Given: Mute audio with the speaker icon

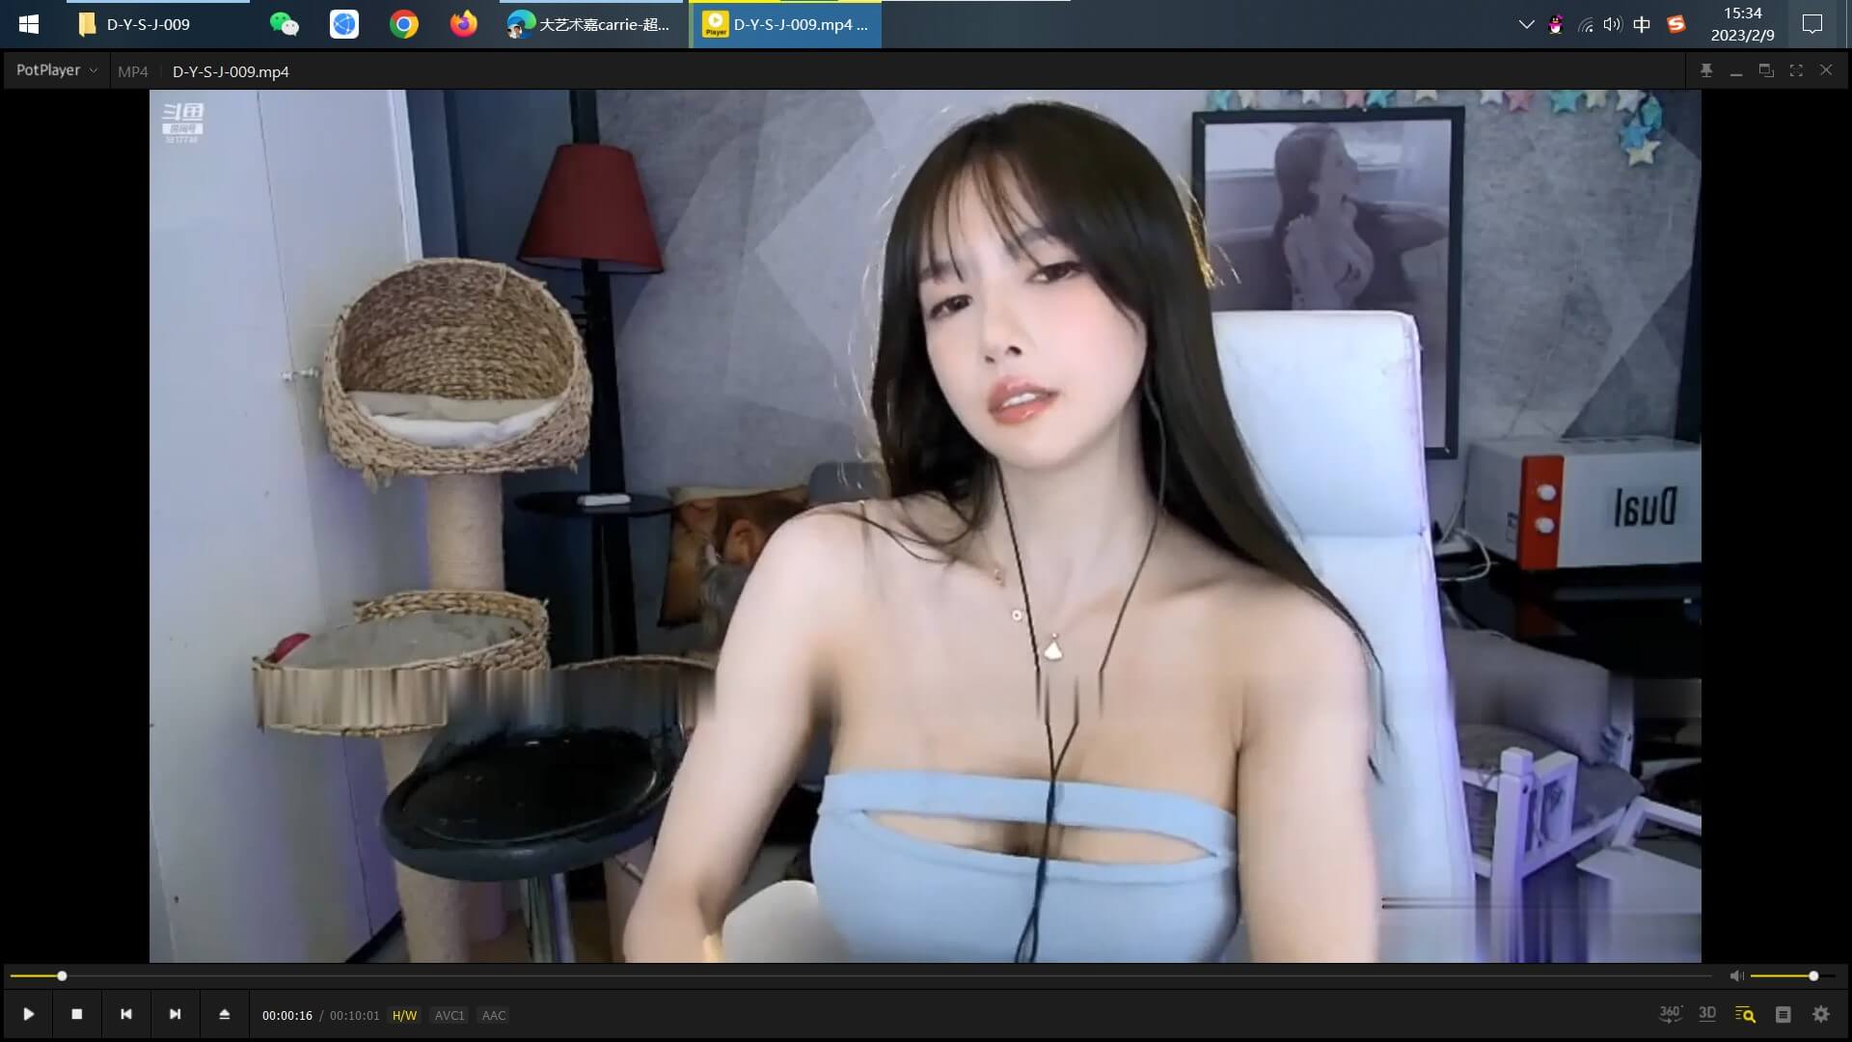Looking at the screenshot, I should point(1736,976).
